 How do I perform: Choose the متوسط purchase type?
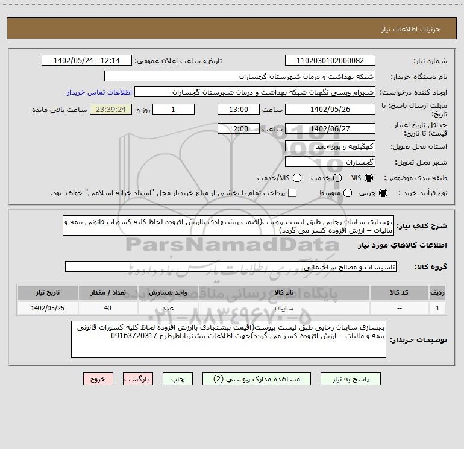[x=348, y=193]
